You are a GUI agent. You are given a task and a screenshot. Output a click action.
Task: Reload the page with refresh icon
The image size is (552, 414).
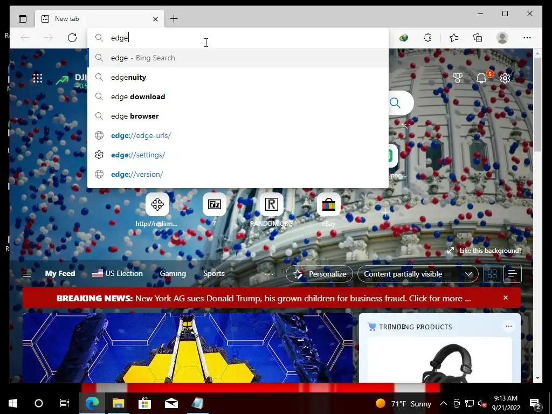(72, 38)
